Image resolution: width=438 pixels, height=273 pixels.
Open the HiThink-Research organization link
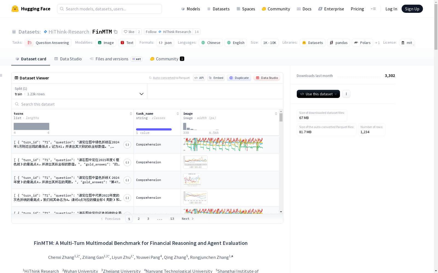click(69, 32)
